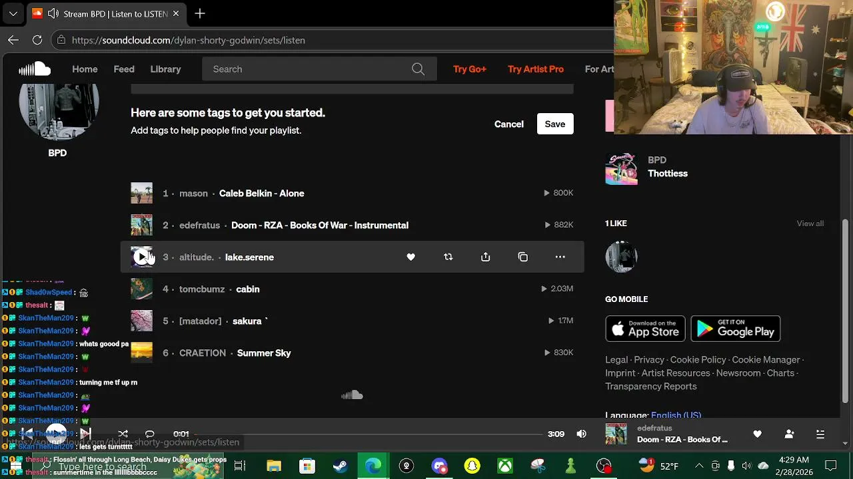The width and height of the screenshot is (853, 479).
Task: Open more options for lake.serene
Action: [x=560, y=257]
